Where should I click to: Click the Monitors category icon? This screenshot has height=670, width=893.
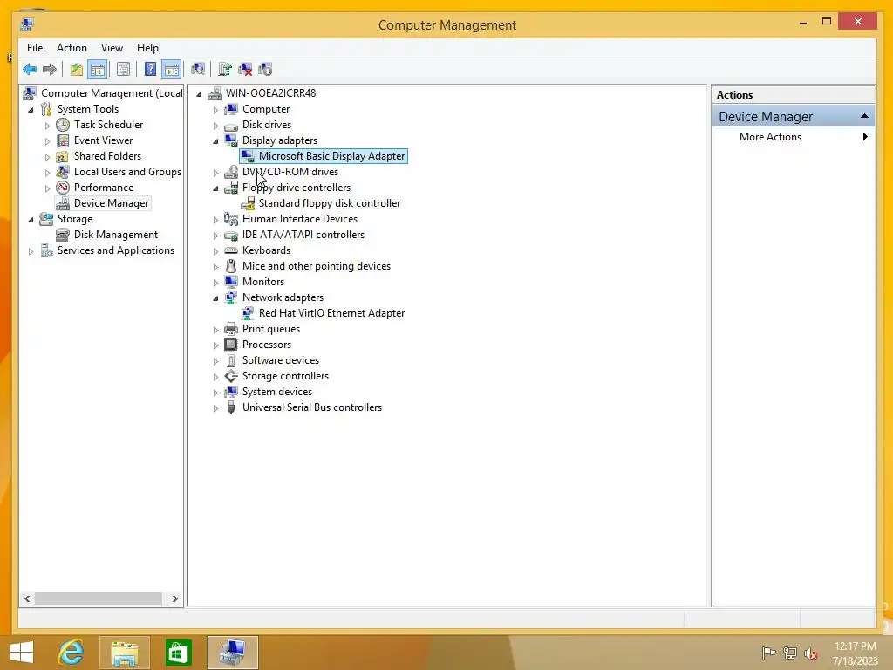231,282
